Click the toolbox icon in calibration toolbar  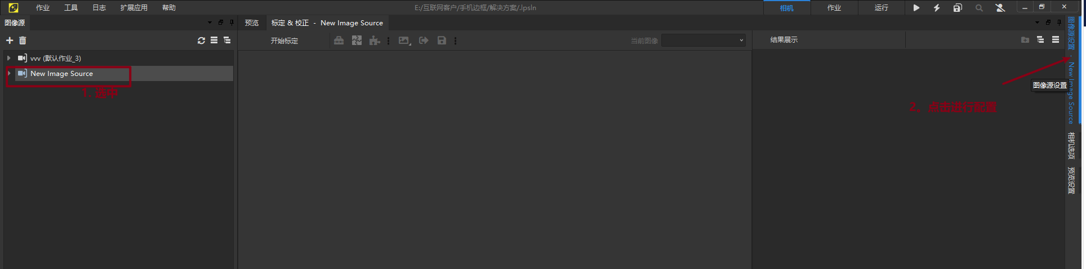[339, 41]
